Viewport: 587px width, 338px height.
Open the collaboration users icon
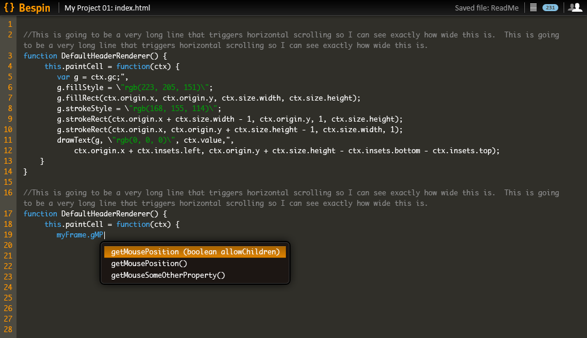tap(575, 8)
